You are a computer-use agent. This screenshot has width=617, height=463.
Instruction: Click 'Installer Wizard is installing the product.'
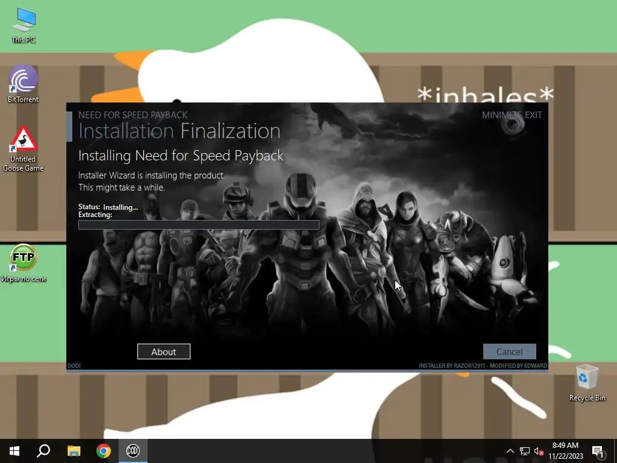(151, 175)
